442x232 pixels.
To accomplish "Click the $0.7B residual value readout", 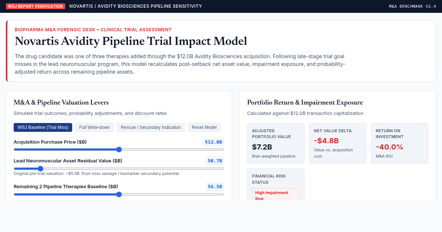I will pyautogui.click(x=215, y=161).
